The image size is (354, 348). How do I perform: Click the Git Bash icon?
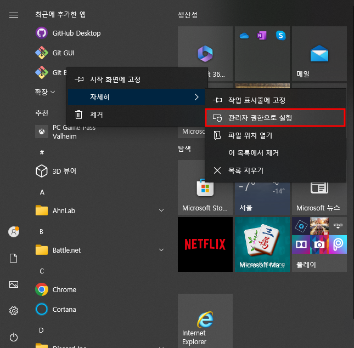coord(42,72)
